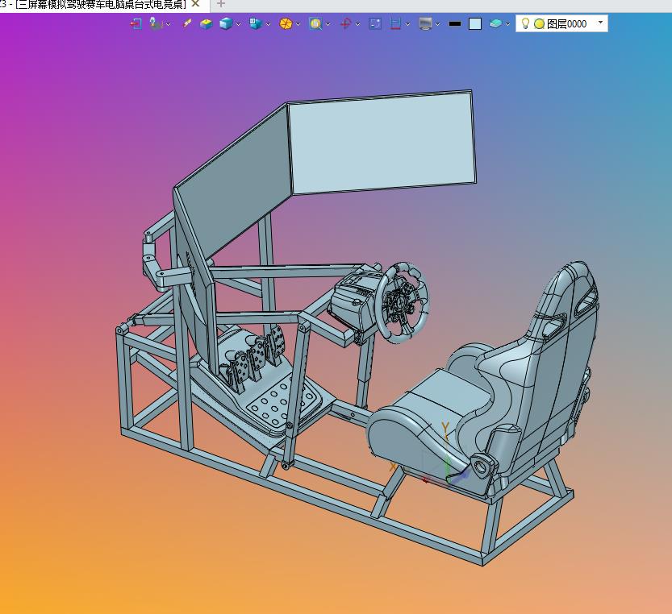The width and height of the screenshot is (672, 614).
Task: Click the light blue face color swatch
Action: 475,24
